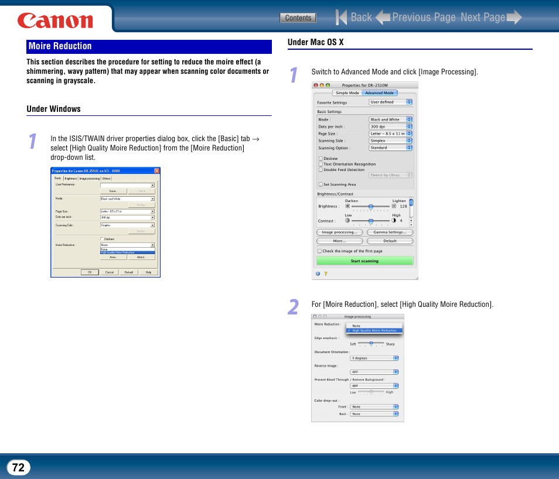
Task: Open User Preference combo box in Windows dialog
Action: pyautogui.click(x=127, y=185)
